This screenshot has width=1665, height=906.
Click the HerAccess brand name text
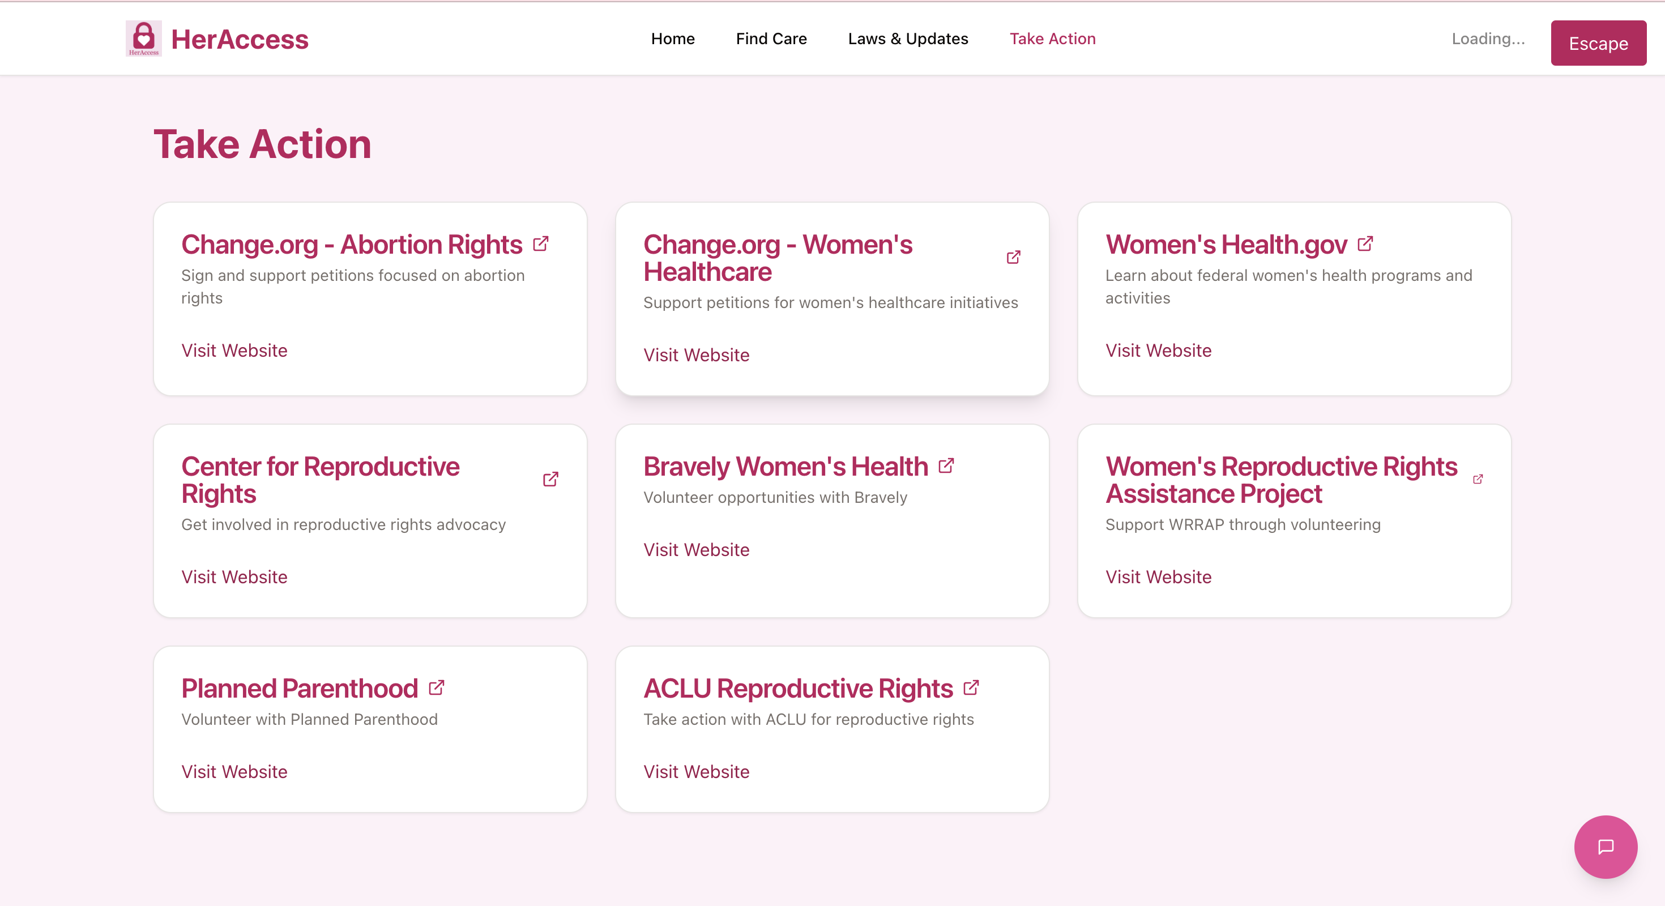pyautogui.click(x=239, y=40)
